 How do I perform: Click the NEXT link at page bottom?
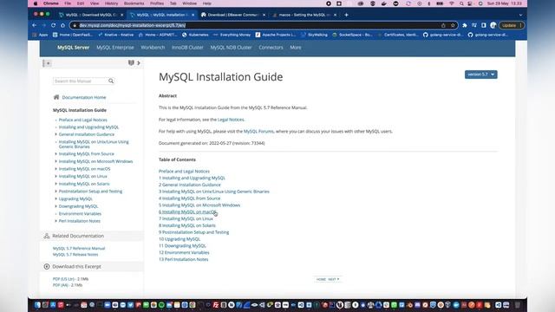point(333,279)
